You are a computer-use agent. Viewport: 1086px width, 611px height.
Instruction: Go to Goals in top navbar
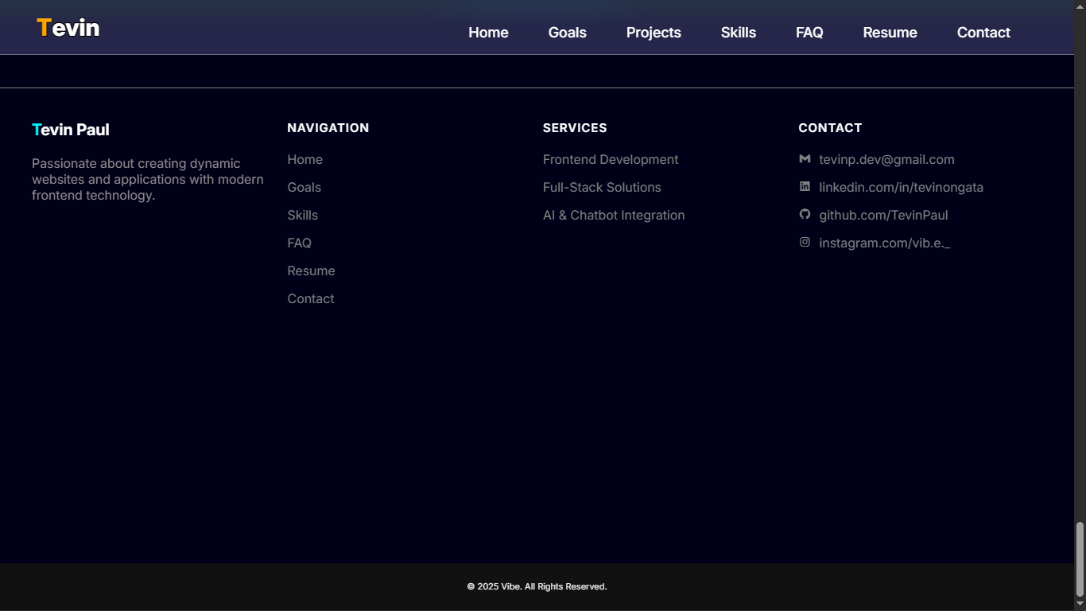pyautogui.click(x=567, y=33)
